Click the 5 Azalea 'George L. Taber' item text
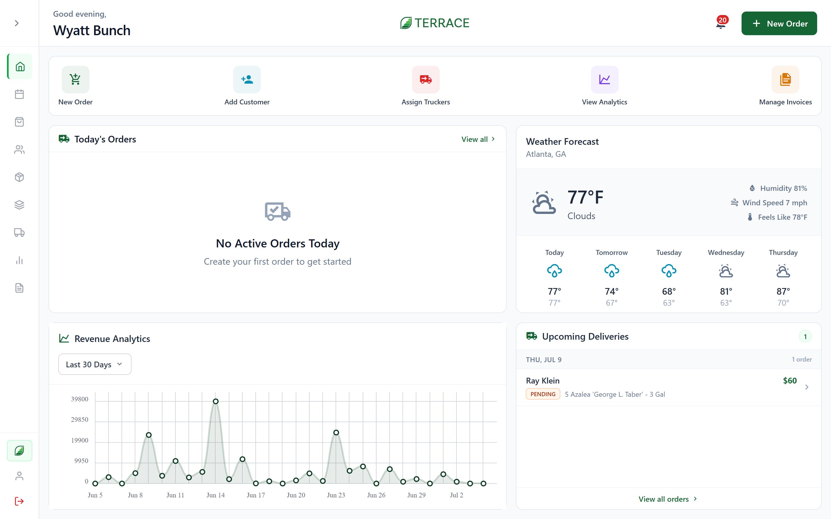This screenshot has height=519, width=831. pos(615,394)
